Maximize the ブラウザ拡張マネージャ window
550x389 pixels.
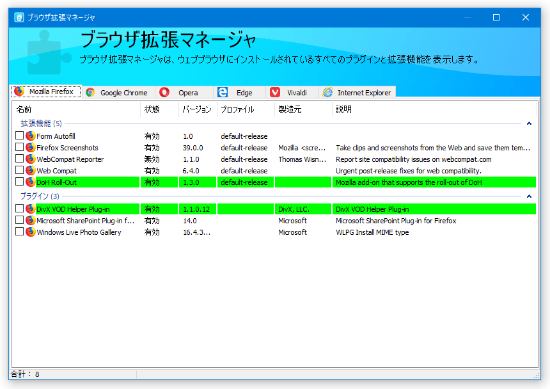coord(496,17)
